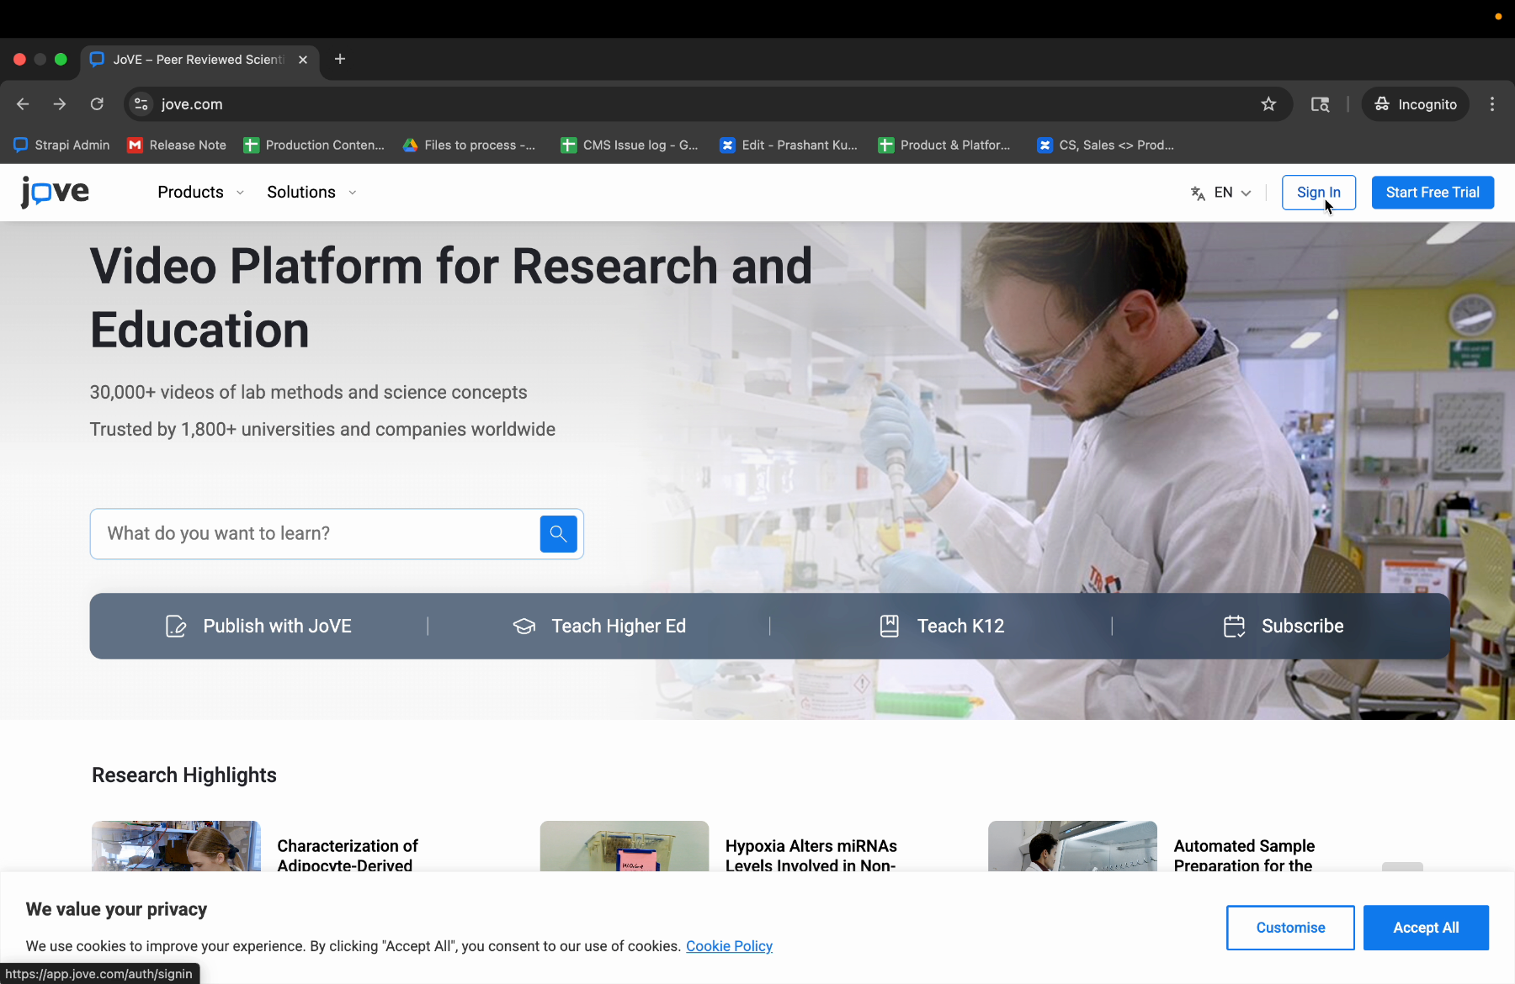Open the Chrome three-dot menu
This screenshot has height=984, width=1515.
tap(1491, 104)
